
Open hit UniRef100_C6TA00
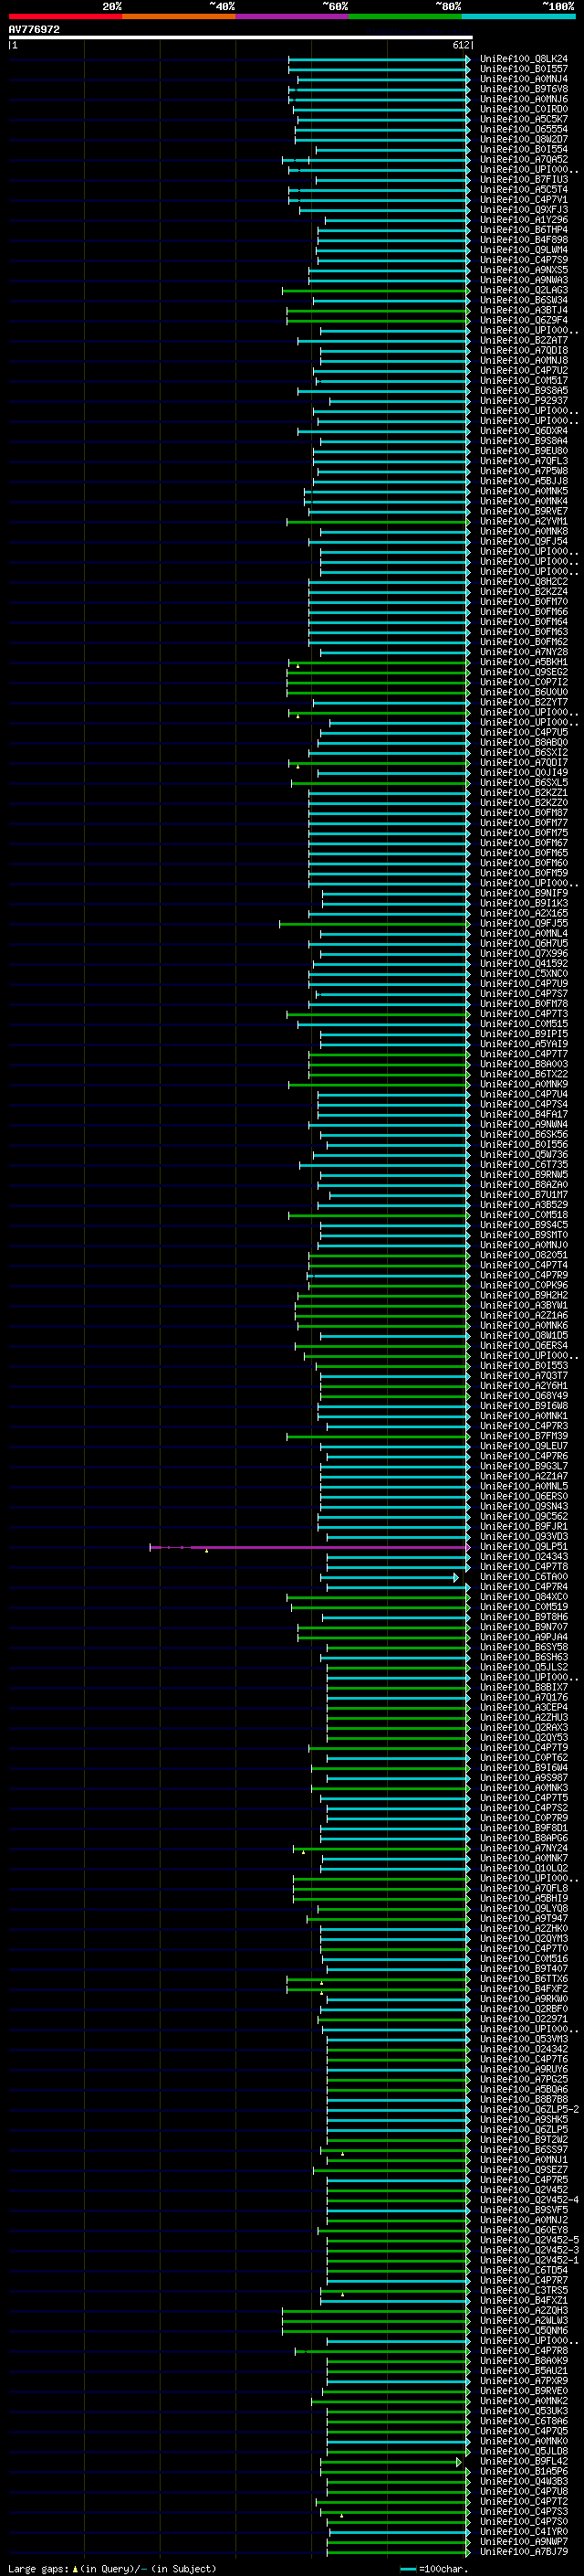524,1577
